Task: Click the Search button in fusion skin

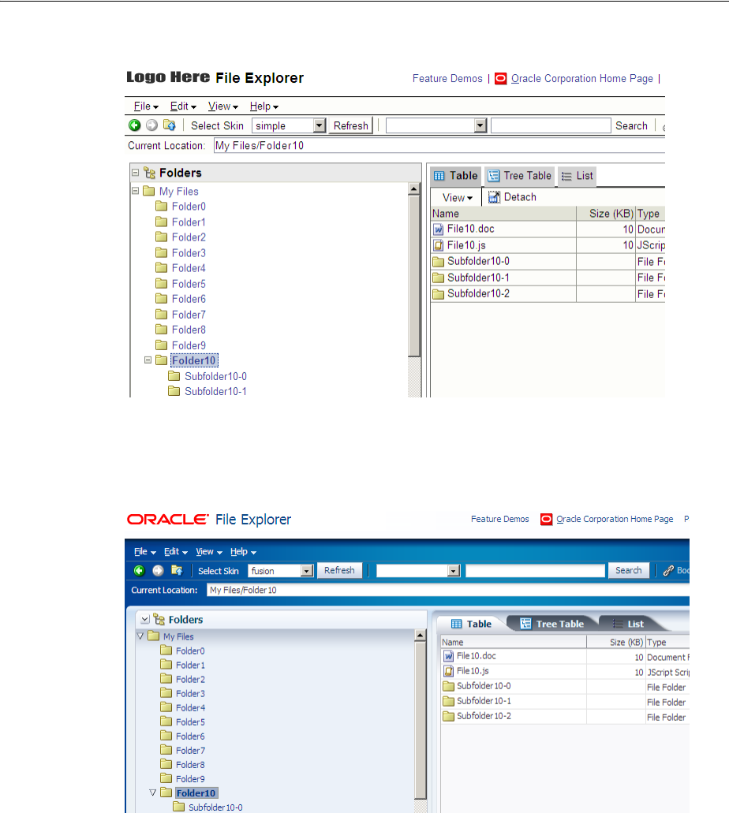Action: click(x=628, y=570)
